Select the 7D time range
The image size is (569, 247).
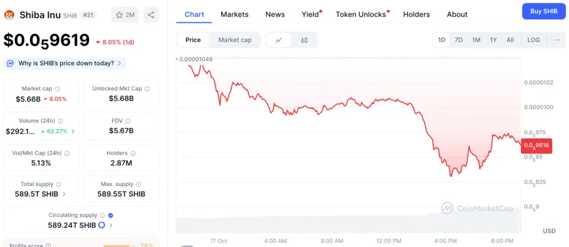pyautogui.click(x=458, y=40)
